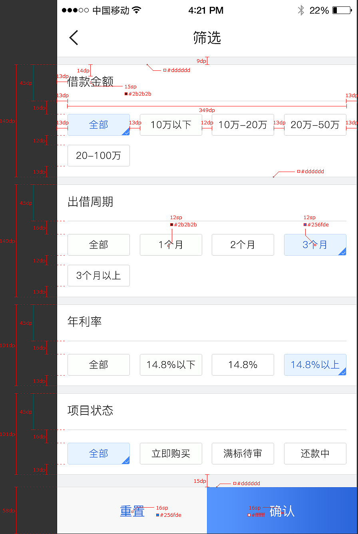Screen dimensions: 358x534
Task: Select the 满标待审 status option
Action: tap(243, 454)
